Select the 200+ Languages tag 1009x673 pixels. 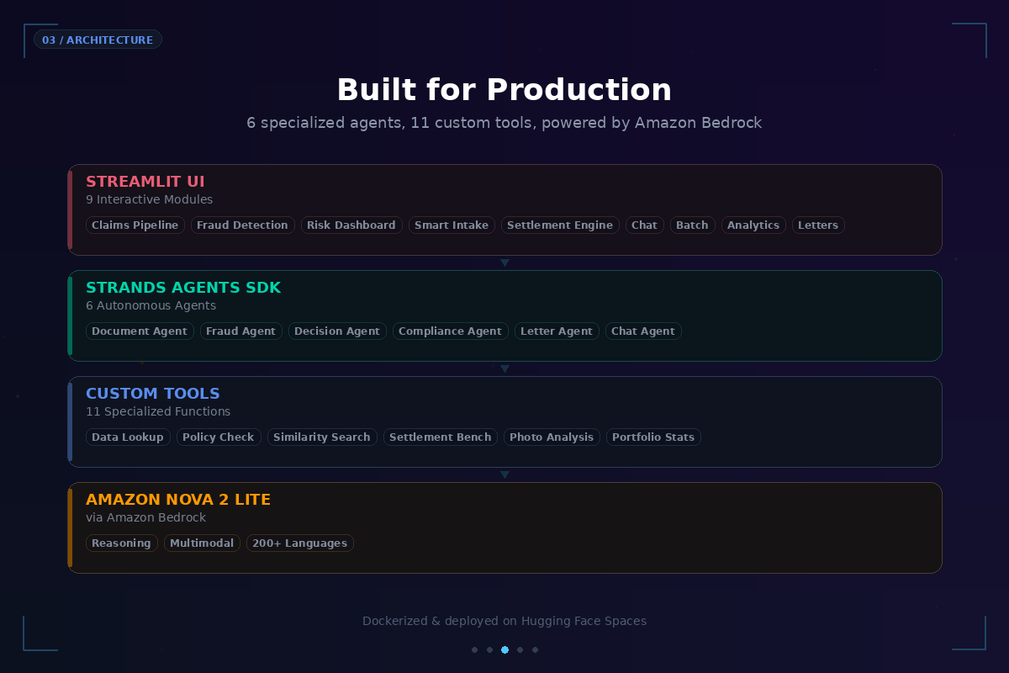[x=300, y=543]
